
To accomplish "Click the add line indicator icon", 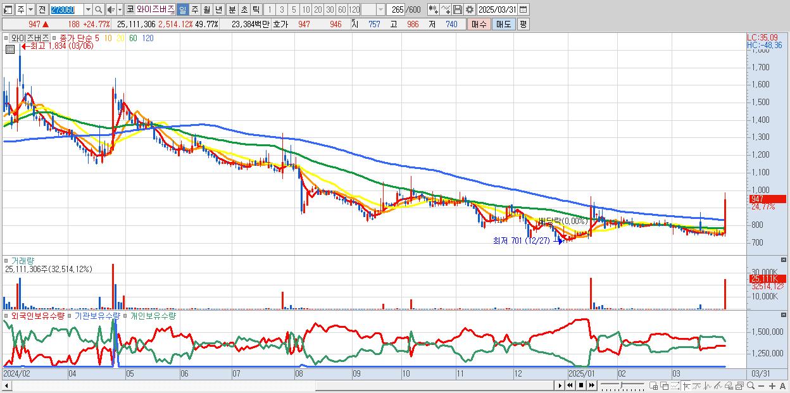I will 445,9.
